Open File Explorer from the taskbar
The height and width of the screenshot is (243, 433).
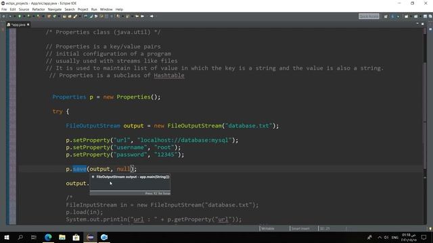[x=62, y=237]
